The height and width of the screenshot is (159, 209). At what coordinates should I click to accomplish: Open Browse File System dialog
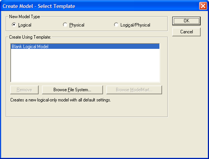(72, 90)
